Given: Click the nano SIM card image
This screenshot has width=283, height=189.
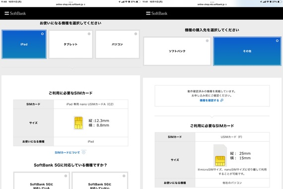Looking at the screenshot, I should [x=78, y=123].
